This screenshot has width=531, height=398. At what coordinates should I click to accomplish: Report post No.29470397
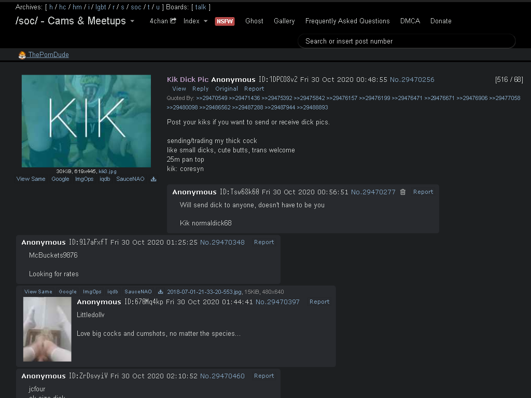(x=319, y=302)
